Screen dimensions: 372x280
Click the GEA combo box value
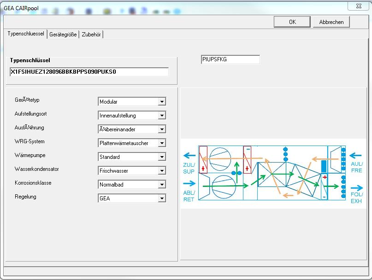point(128,198)
